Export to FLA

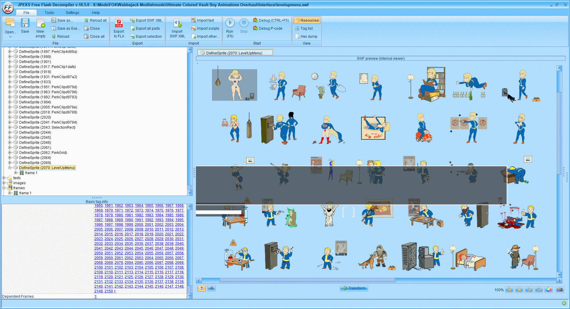(119, 29)
